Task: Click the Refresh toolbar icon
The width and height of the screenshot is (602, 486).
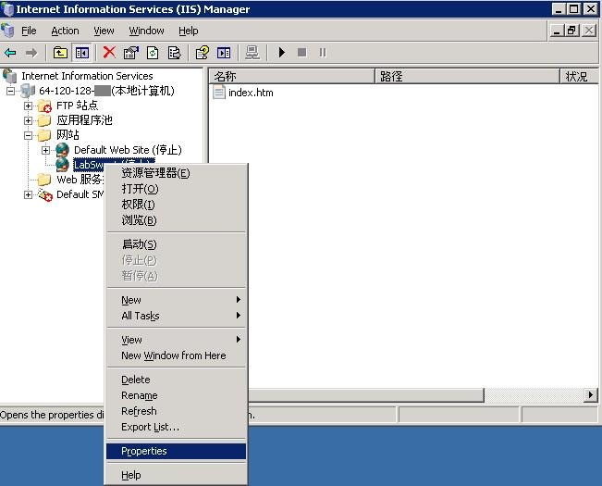Action: pyautogui.click(x=153, y=53)
